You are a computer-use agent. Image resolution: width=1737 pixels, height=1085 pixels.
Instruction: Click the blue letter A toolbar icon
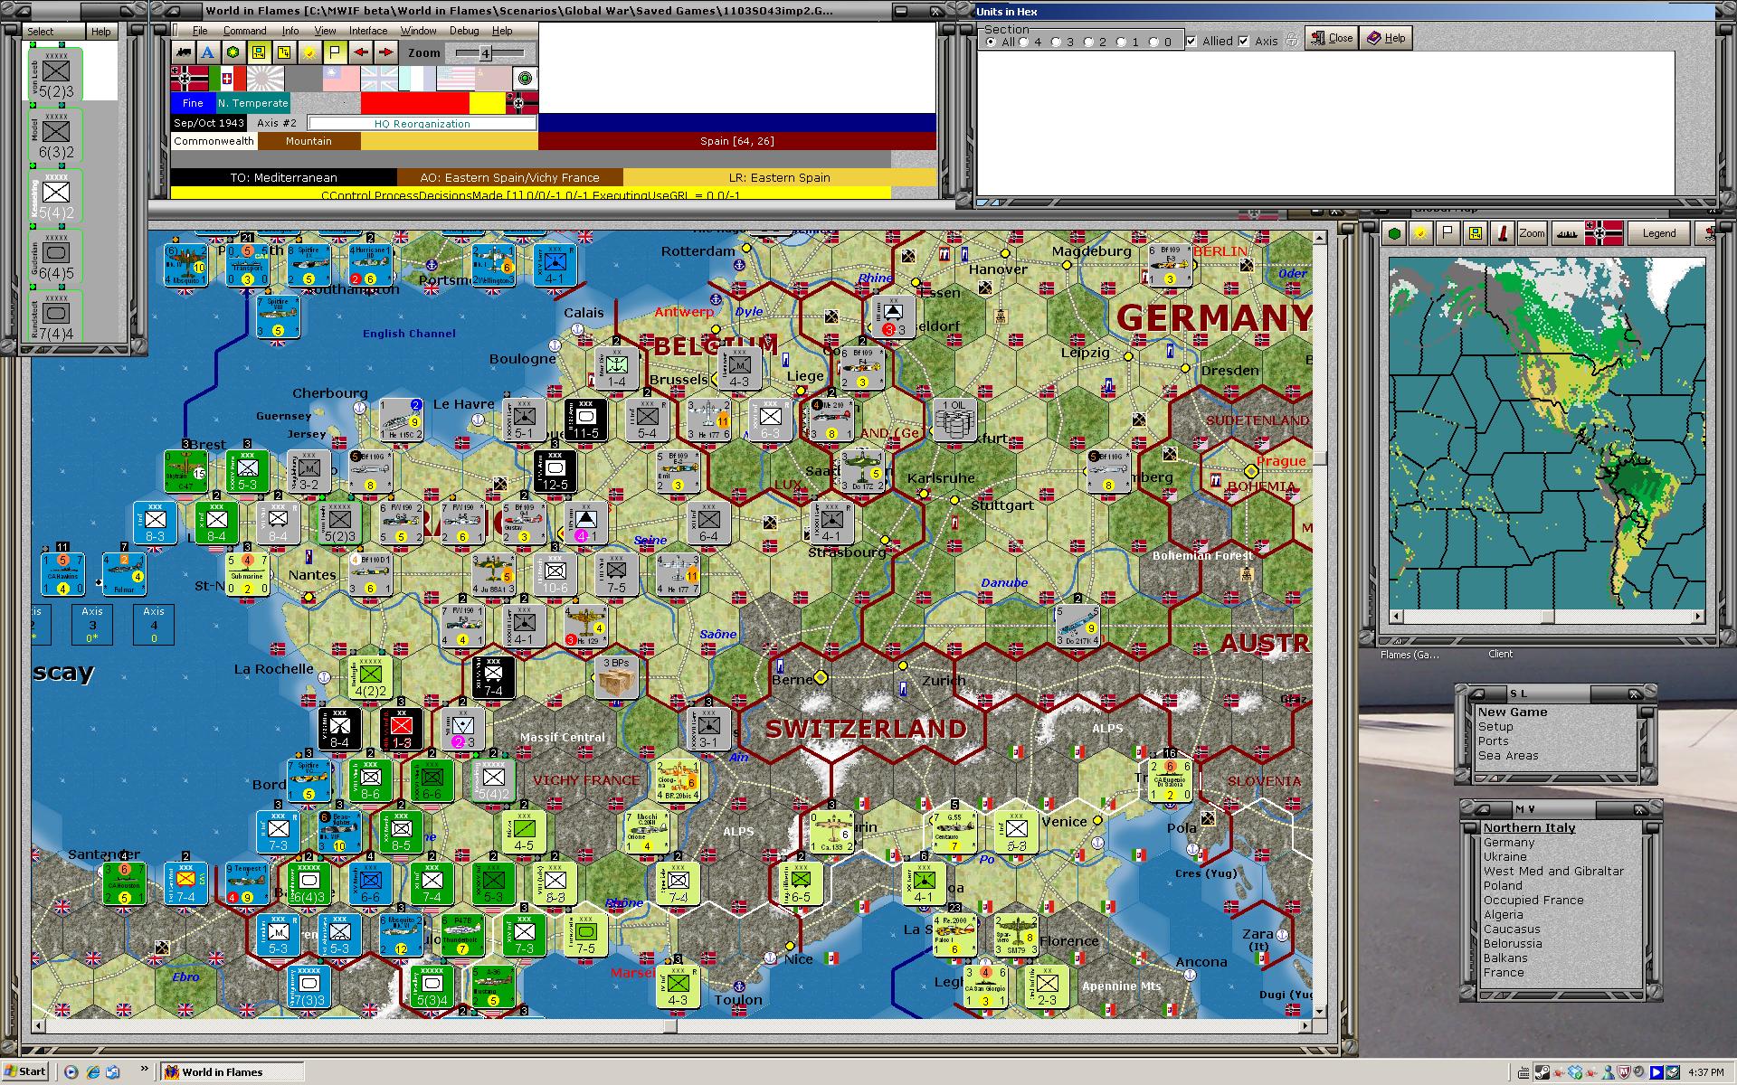pyautogui.click(x=208, y=52)
